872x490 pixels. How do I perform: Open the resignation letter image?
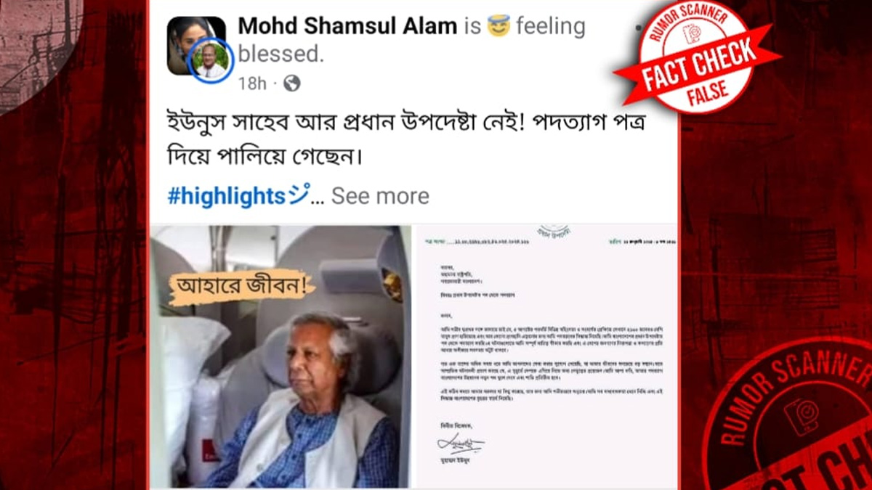(546, 356)
